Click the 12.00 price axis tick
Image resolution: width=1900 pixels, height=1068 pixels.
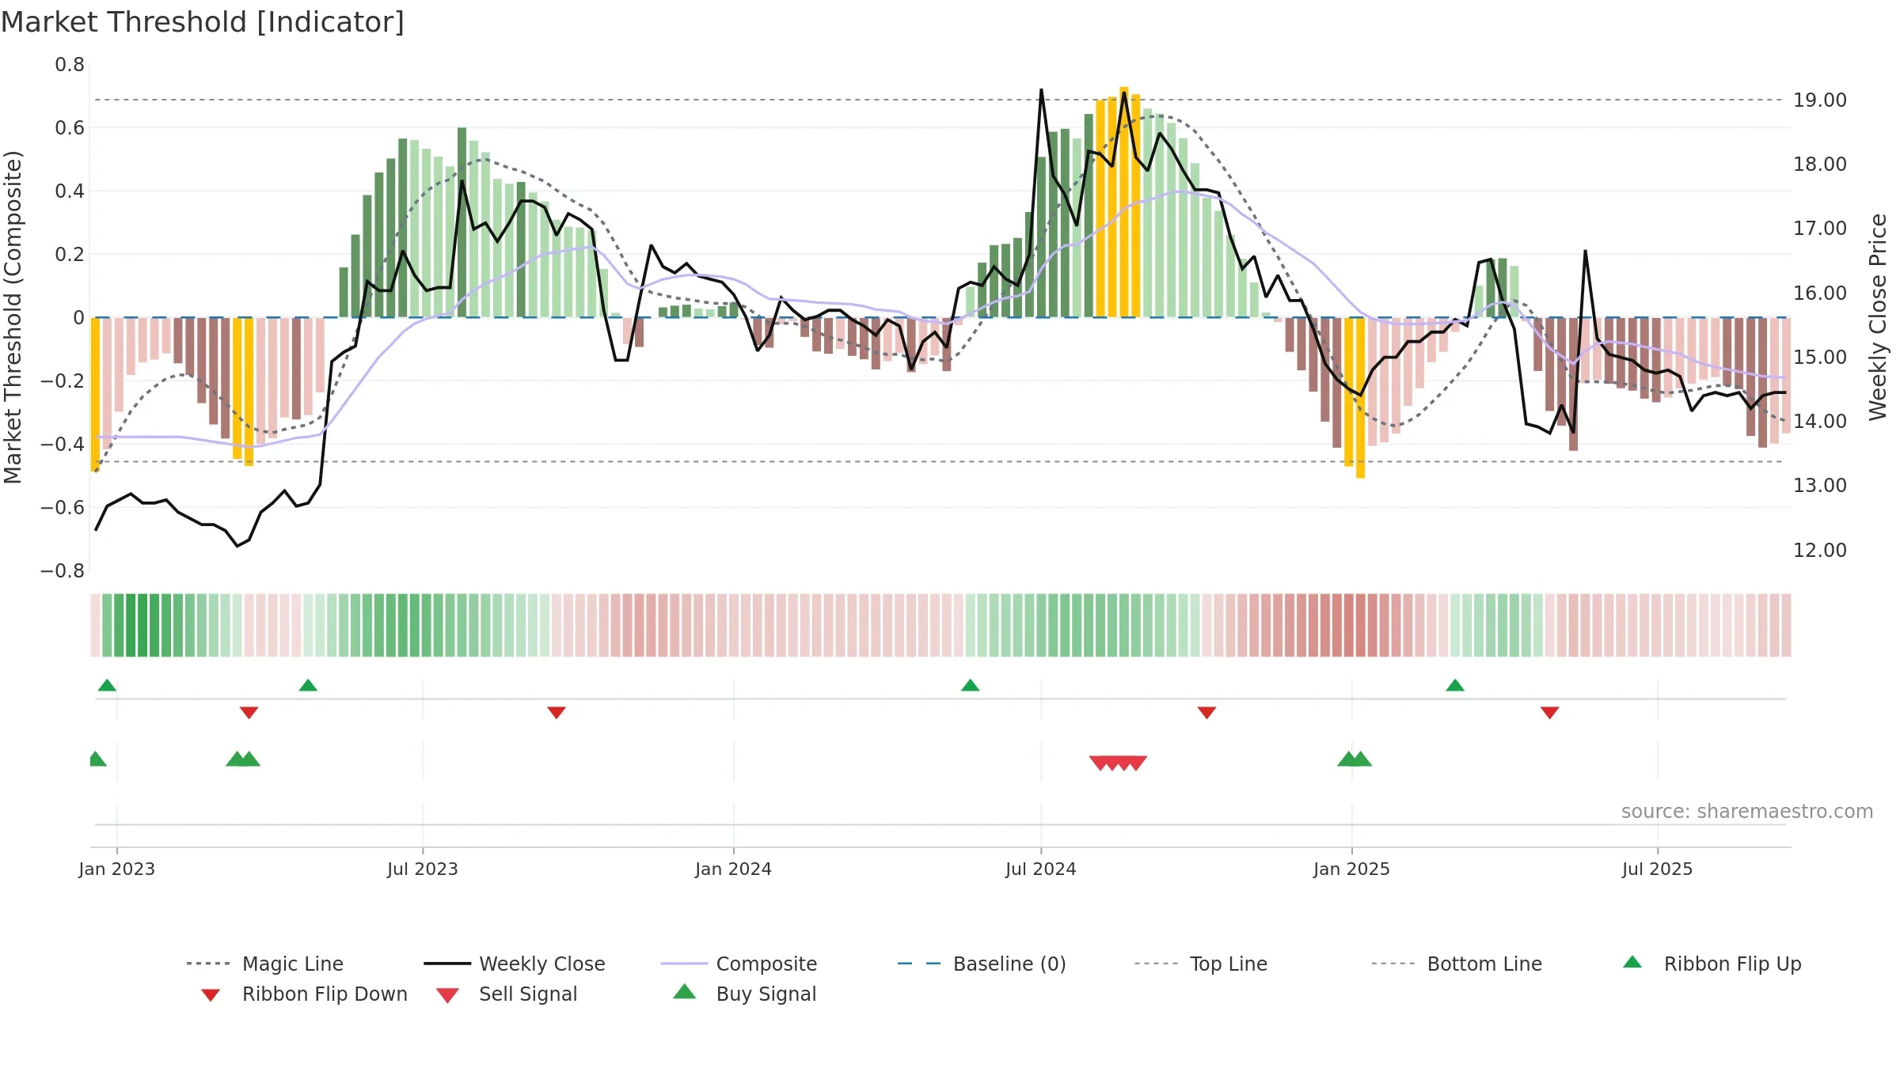[x=1820, y=550]
